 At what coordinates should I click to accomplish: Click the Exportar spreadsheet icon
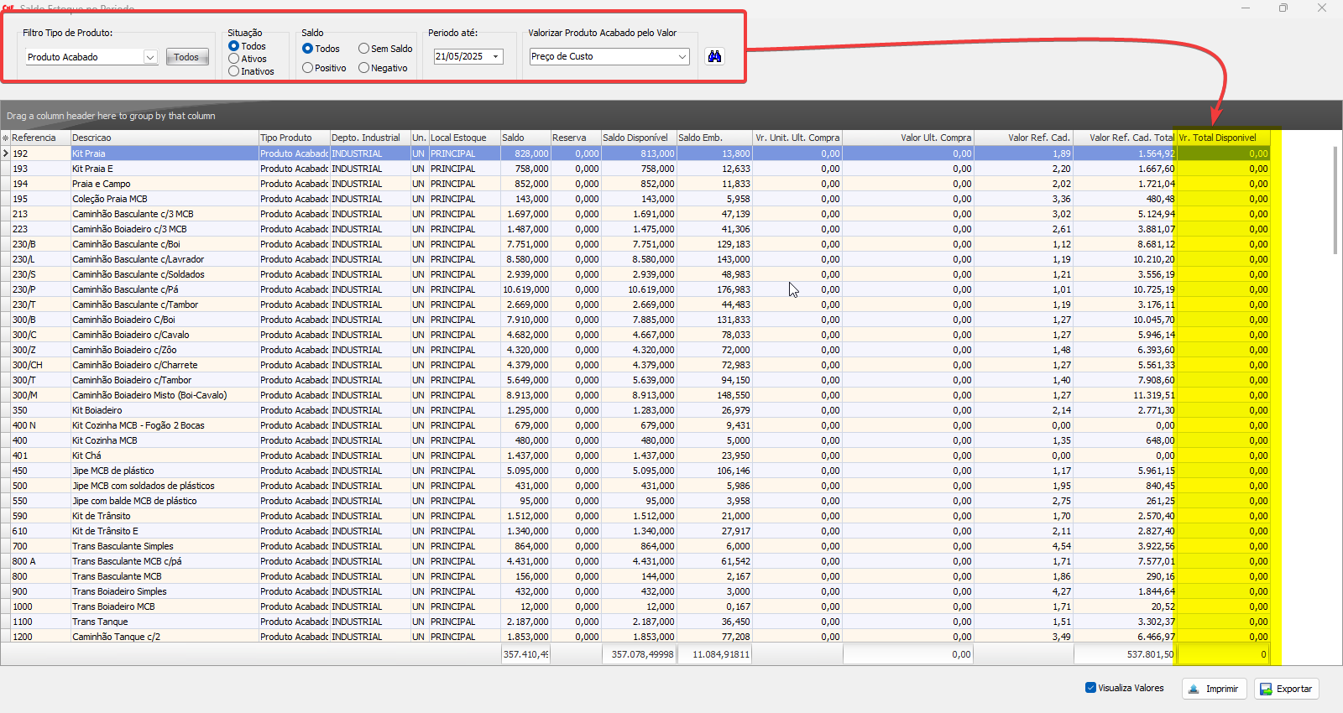1266,689
